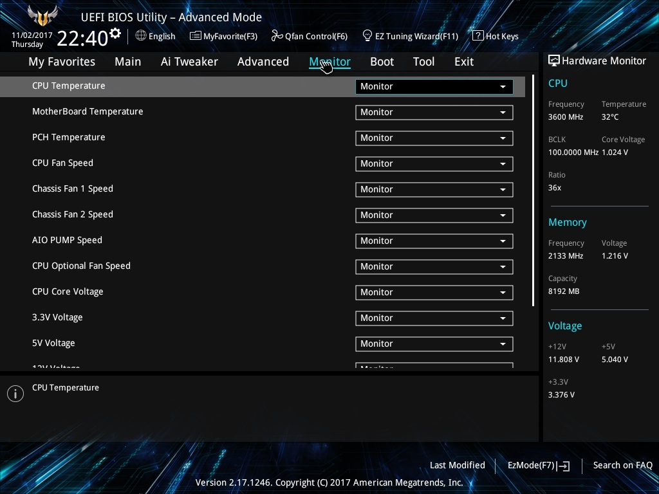Select the Chassis Fan 2 Speed label
This screenshot has width=659, height=494.
click(x=73, y=214)
